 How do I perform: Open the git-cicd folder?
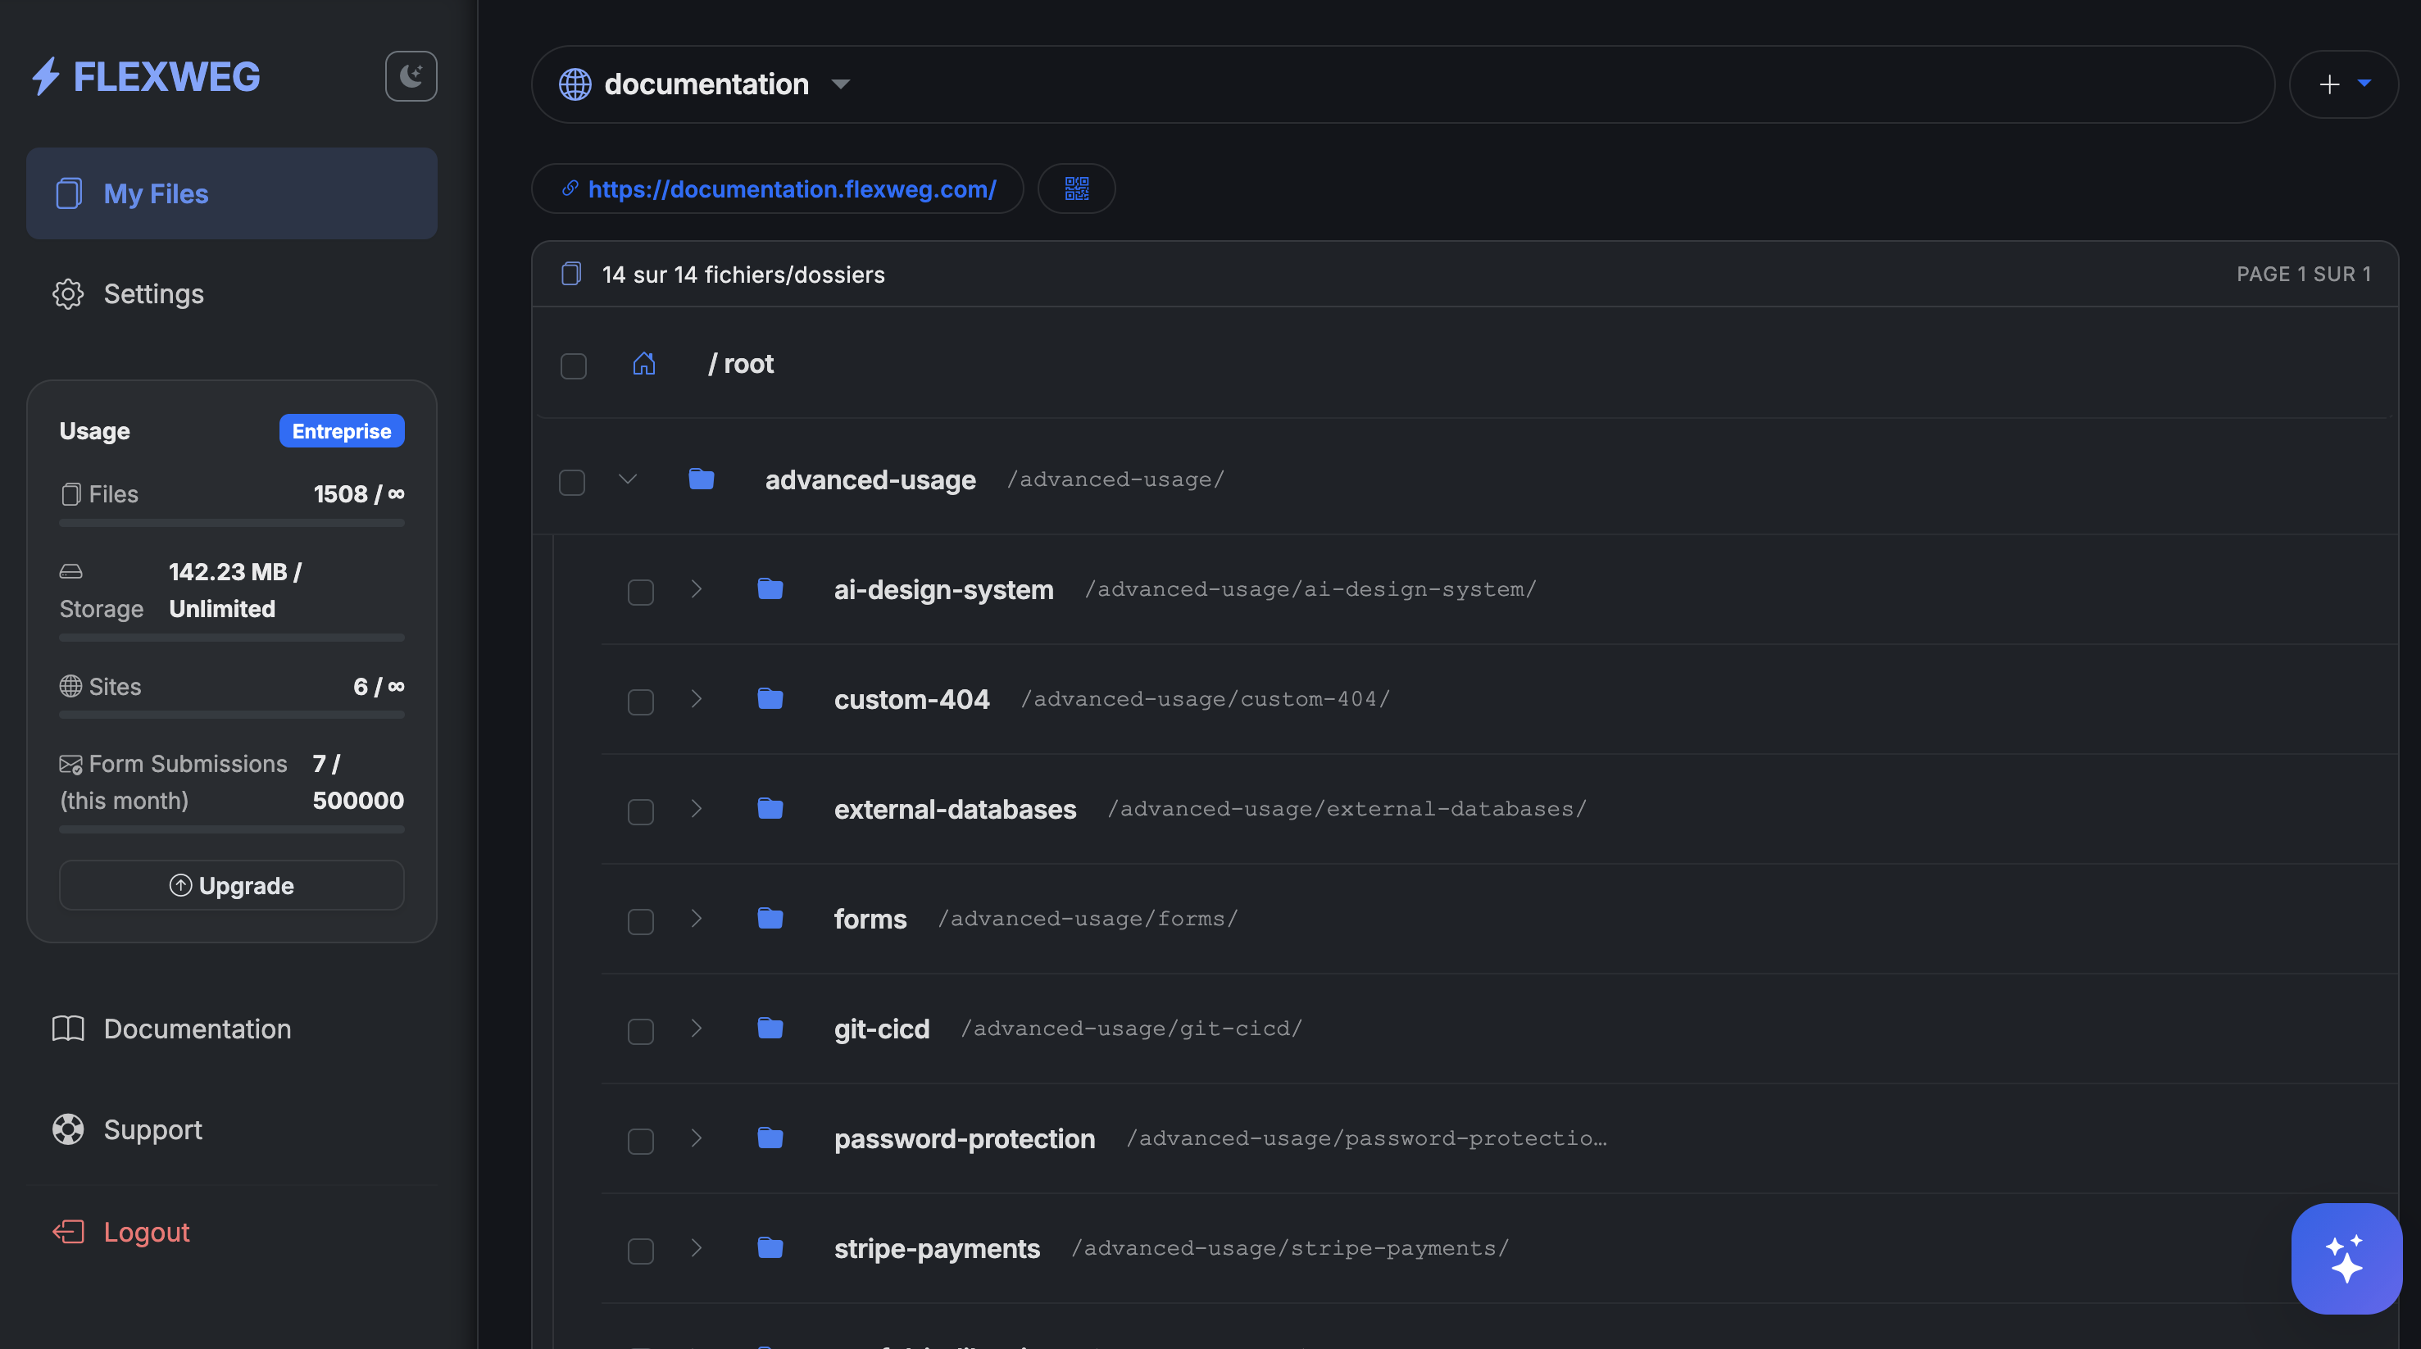click(x=882, y=1029)
